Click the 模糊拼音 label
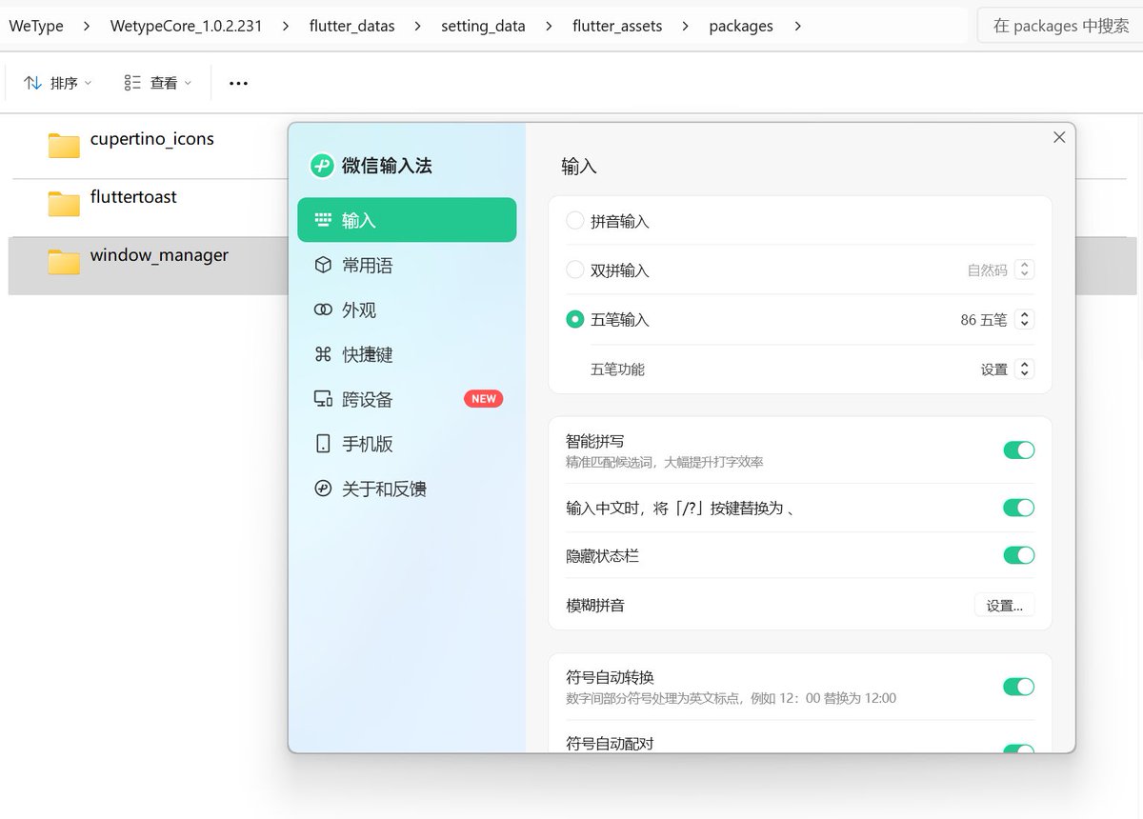 (595, 605)
